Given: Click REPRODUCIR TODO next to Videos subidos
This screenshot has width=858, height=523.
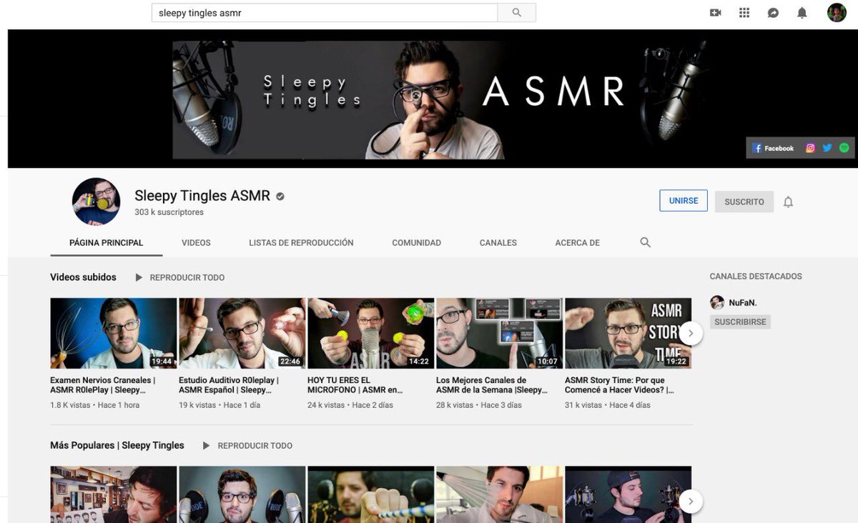Looking at the screenshot, I should [x=180, y=277].
